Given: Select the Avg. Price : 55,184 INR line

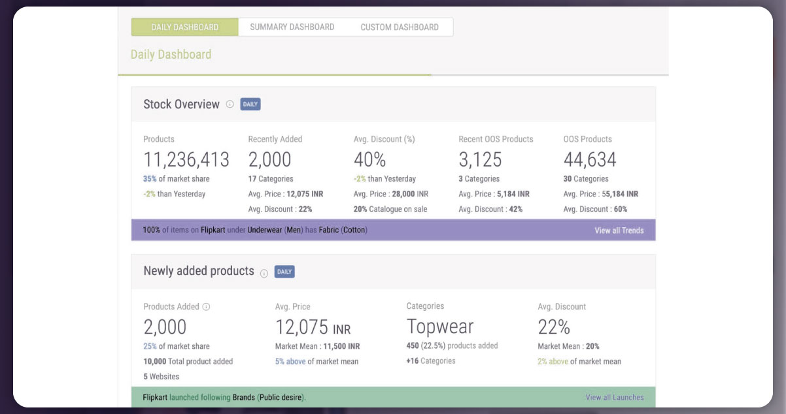Looking at the screenshot, I should (x=601, y=194).
